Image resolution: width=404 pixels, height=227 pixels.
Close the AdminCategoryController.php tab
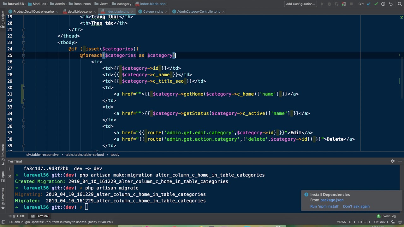pyautogui.click(x=224, y=12)
